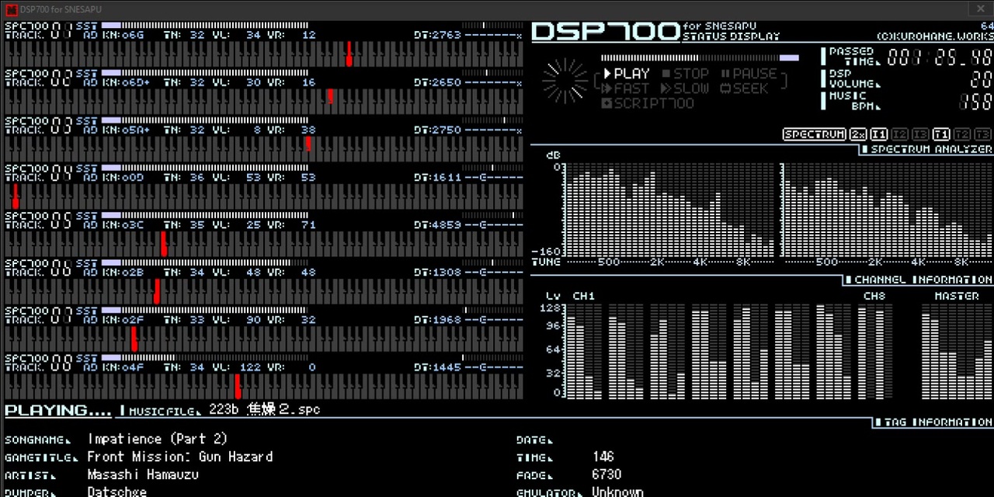Select the T2 mode button
The height and width of the screenshot is (497, 994).
962,134
